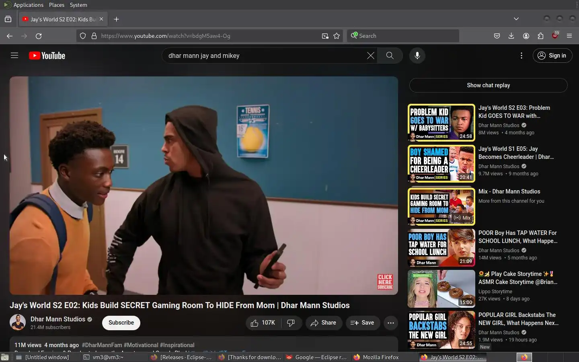Like this video (107K)

coord(263,323)
